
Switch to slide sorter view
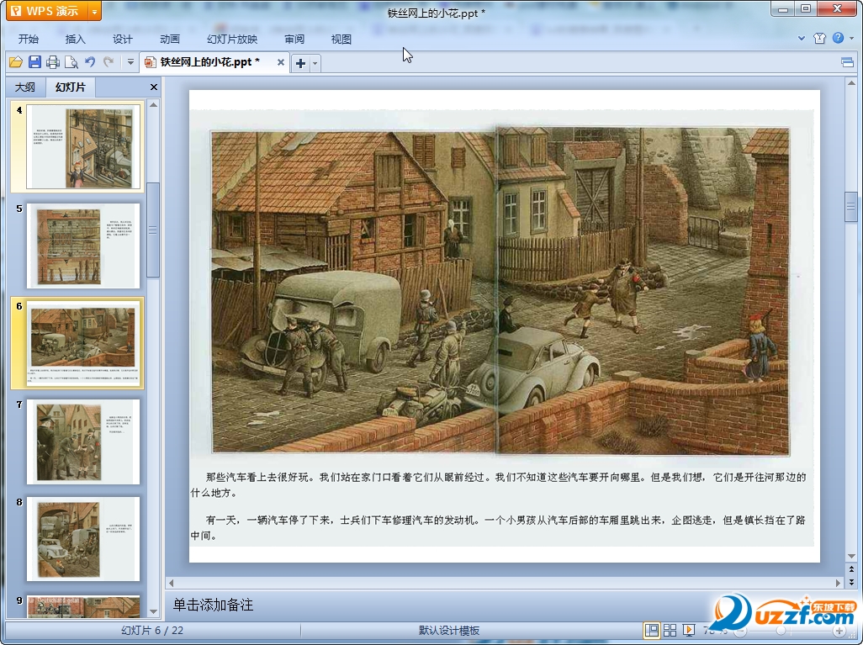click(x=670, y=630)
